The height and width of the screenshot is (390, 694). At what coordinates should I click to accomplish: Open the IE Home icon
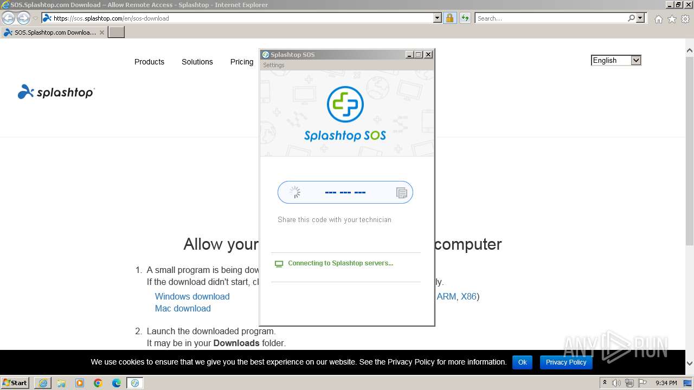pyautogui.click(x=658, y=19)
